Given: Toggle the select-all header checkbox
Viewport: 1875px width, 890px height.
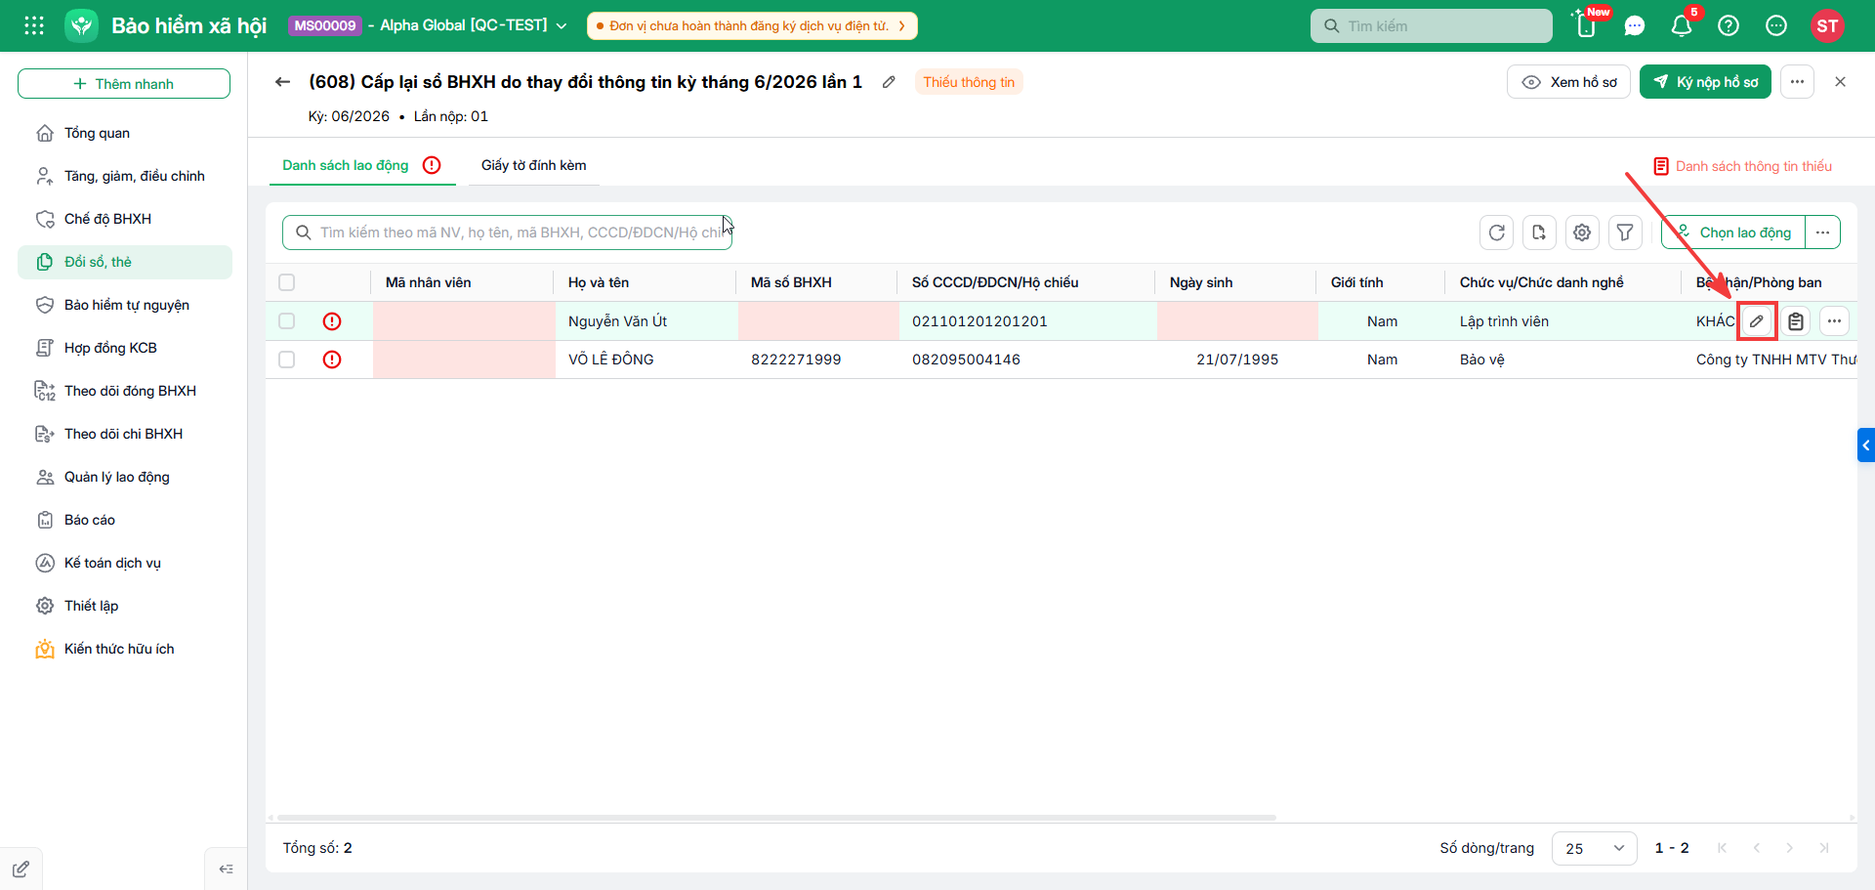Looking at the screenshot, I should [x=286, y=282].
